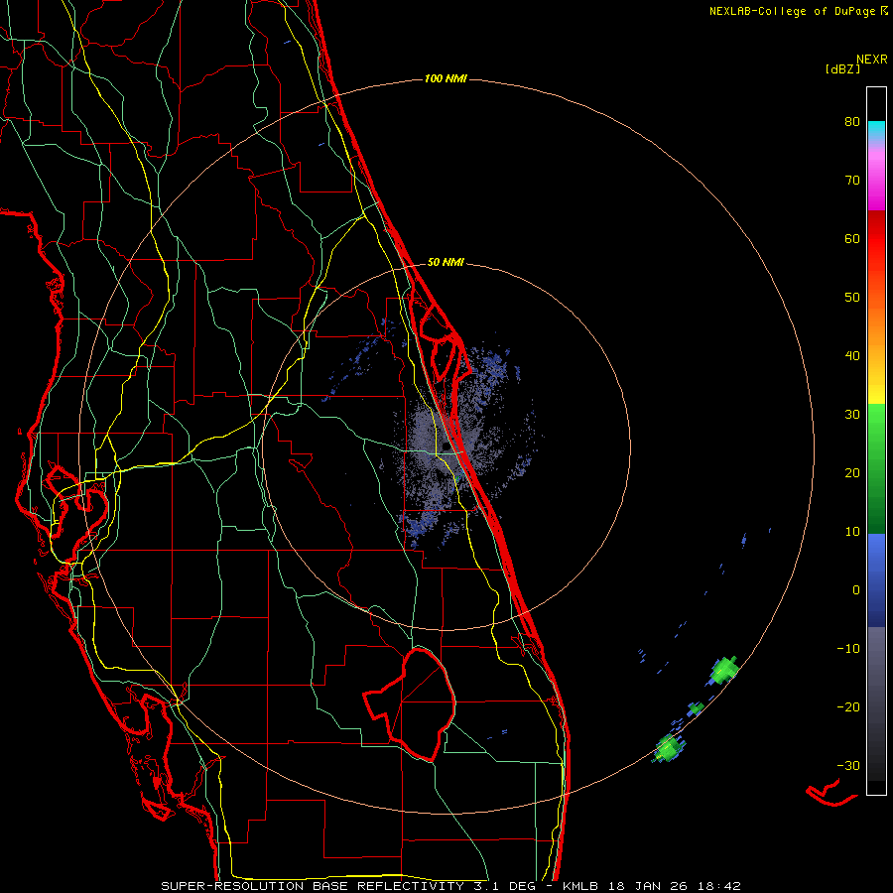The width and height of the screenshot is (893, 893).
Task: Click the 10 value on the dBZ scale
Action: point(852,532)
